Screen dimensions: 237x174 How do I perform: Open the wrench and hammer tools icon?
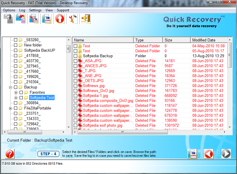click(73, 19)
